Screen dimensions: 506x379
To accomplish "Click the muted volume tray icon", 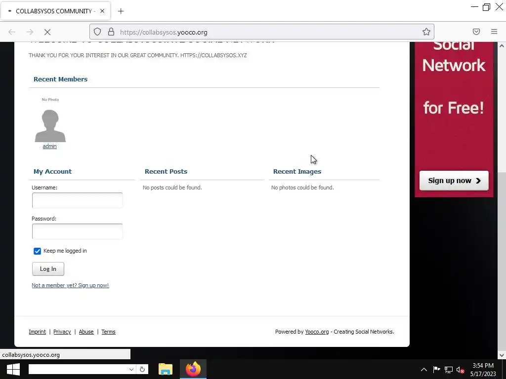I will point(461,370).
